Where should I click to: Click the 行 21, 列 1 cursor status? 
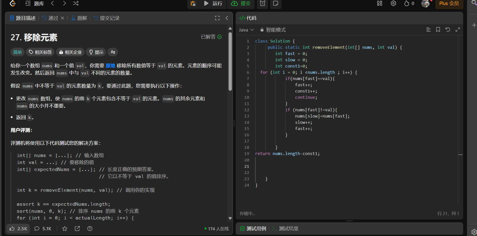click(x=448, y=213)
